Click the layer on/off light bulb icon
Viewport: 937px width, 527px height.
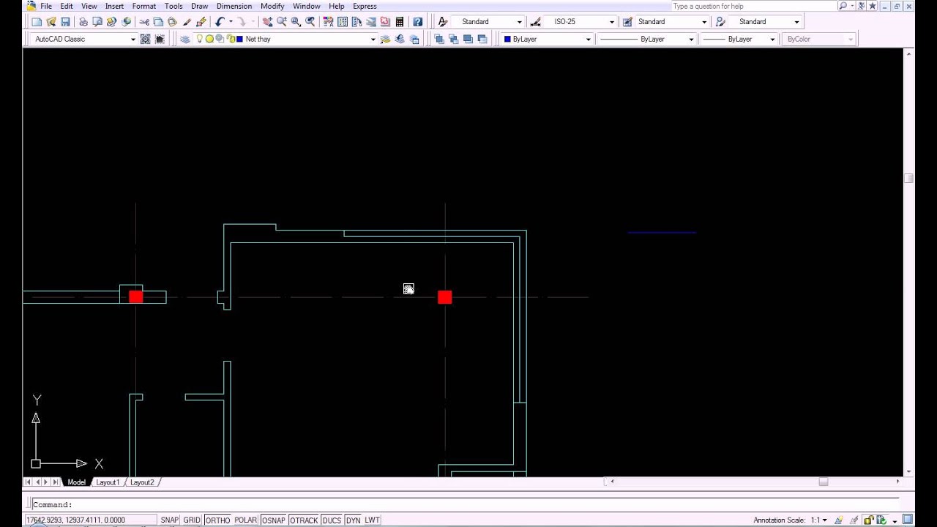[199, 40]
